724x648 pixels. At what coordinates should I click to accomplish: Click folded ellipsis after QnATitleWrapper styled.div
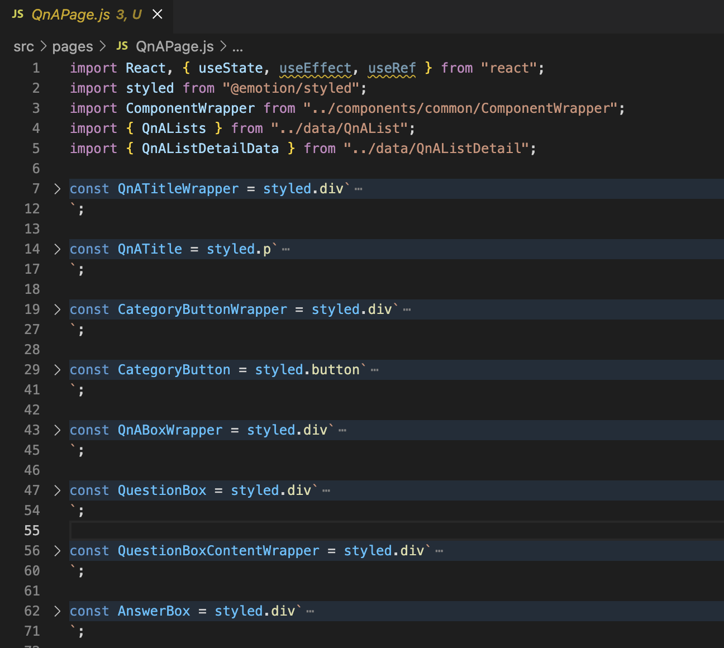(359, 189)
